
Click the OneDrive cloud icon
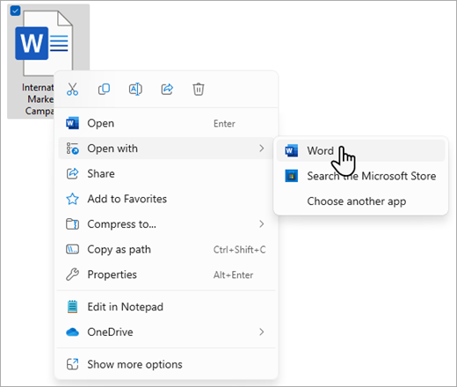[72, 332]
